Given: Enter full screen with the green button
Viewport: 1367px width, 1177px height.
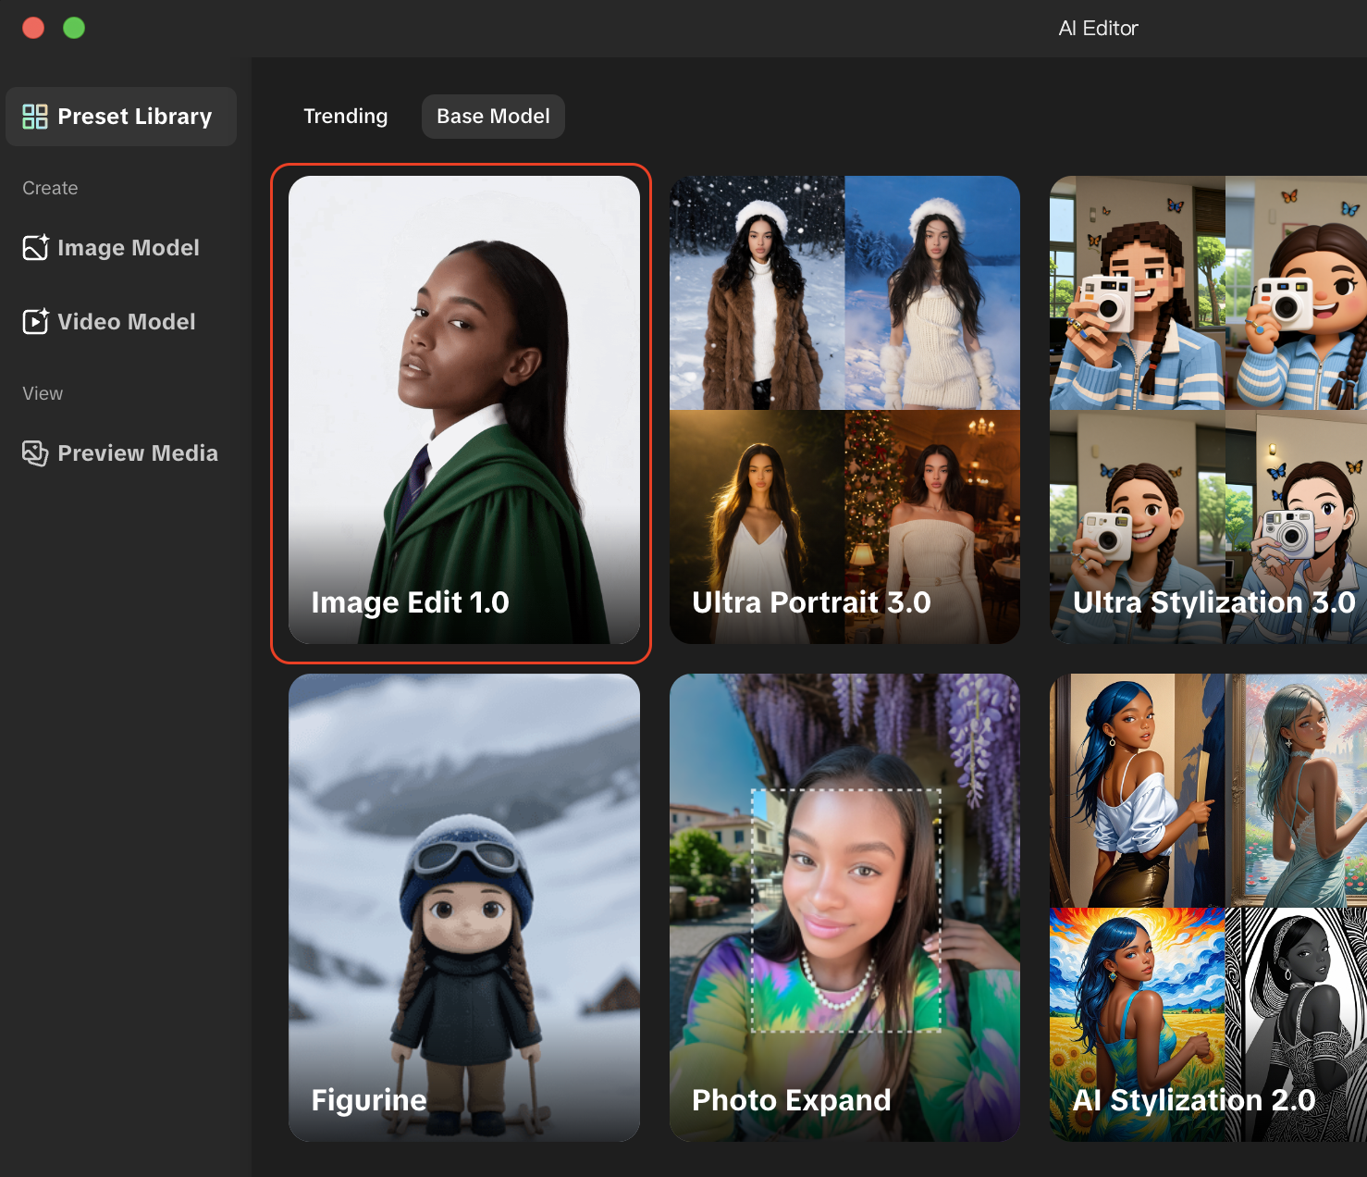Looking at the screenshot, I should [74, 28].
